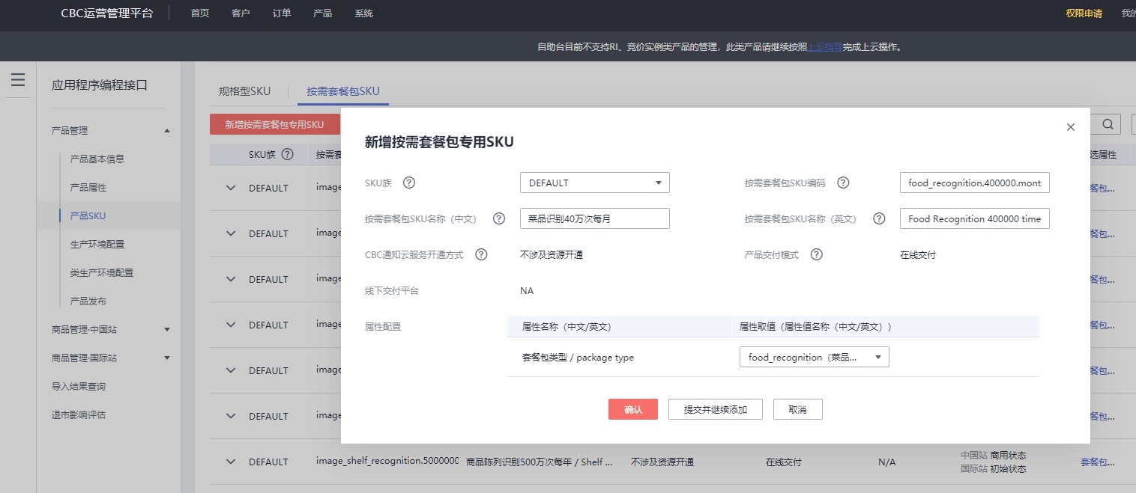Screen dimensions: 1136x493
Task: Expand the 商品管理·国际站 sidebar section
Action: [x=167, y=358]
